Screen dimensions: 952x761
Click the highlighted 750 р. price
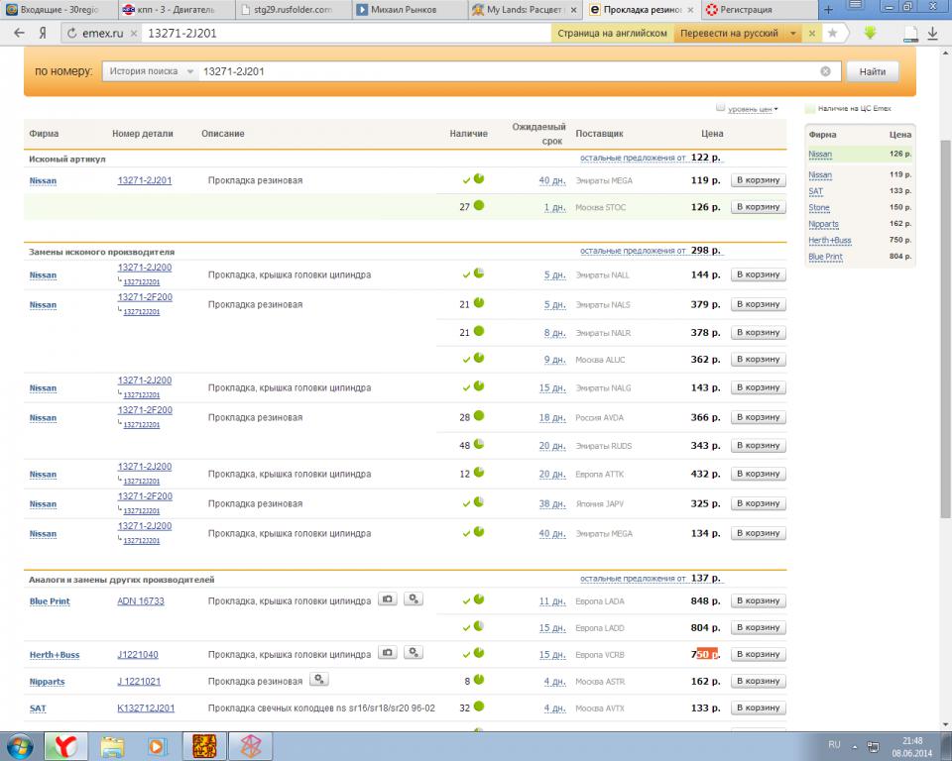point(705,654)
